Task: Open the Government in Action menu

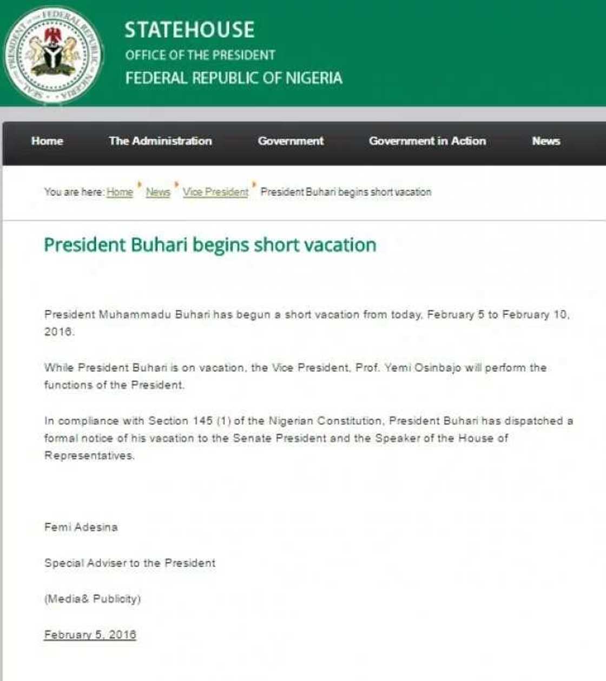Action: [427, 141]
